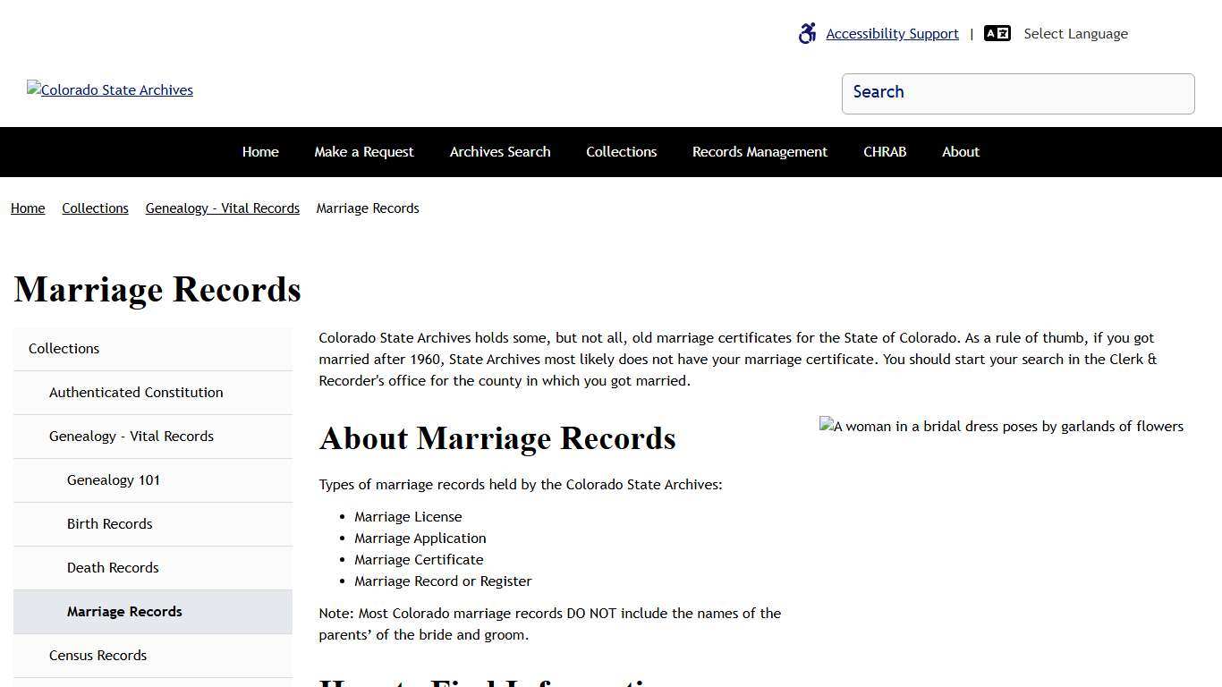Open Genealogy - Vital Records breadcrumb

coord(222,208)
